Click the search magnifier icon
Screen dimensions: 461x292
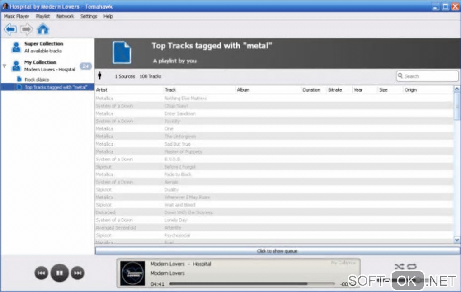(400, 76)
